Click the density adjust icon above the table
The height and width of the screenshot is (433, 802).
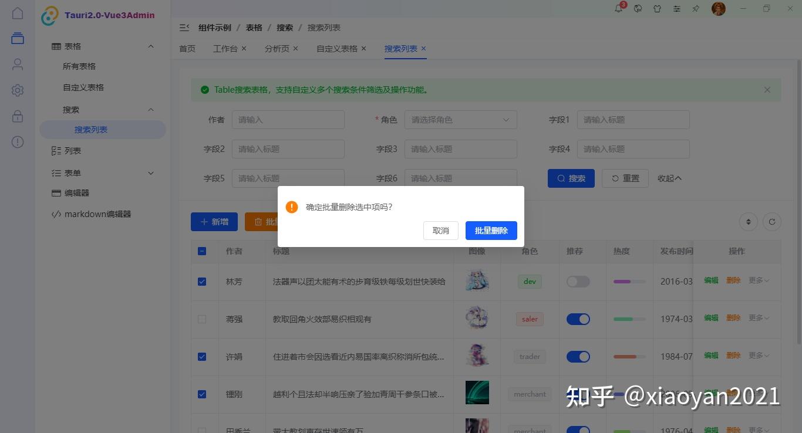tap(748, 222)
